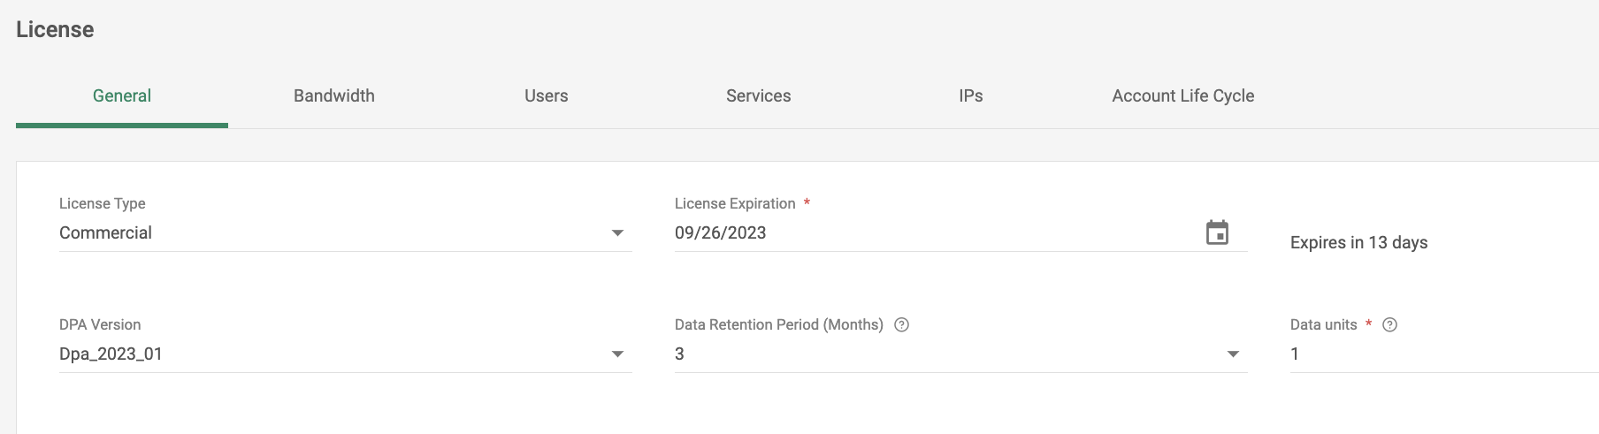
Task: Go to the Services tab
Action: click(759, 96)
